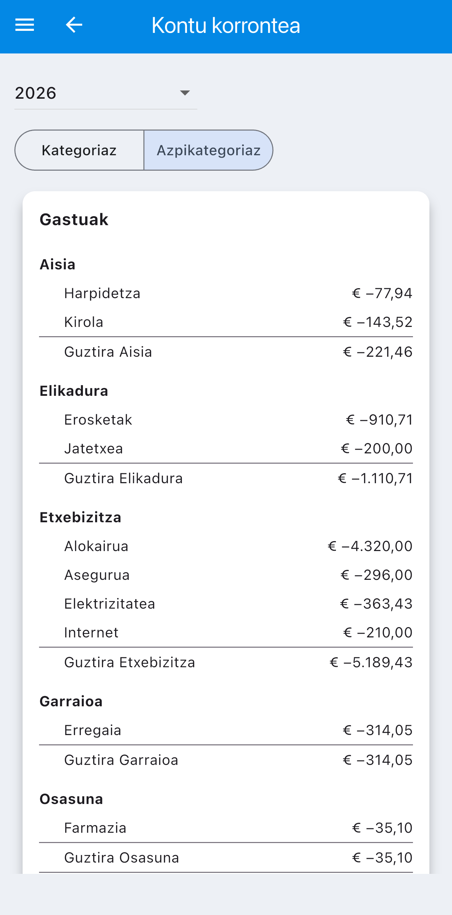Viewport: 452px width, 915px height.
Task: Open Erregaia fuel expenses
Action: point(226,730)
